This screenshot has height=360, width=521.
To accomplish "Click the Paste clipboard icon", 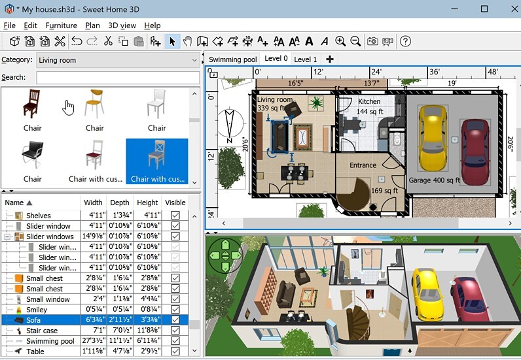I will tap(139, 41).
